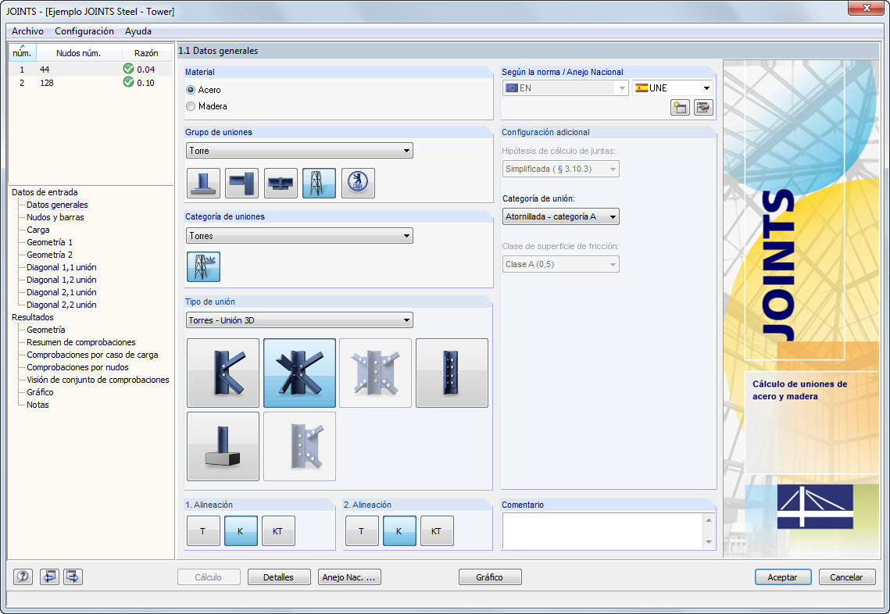This screenshot has height=614, width=890.
Task: Click the Cálculo button
Action: click(x=209, y=577)
